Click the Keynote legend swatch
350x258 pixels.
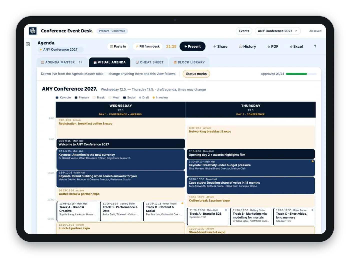point(57,97)
